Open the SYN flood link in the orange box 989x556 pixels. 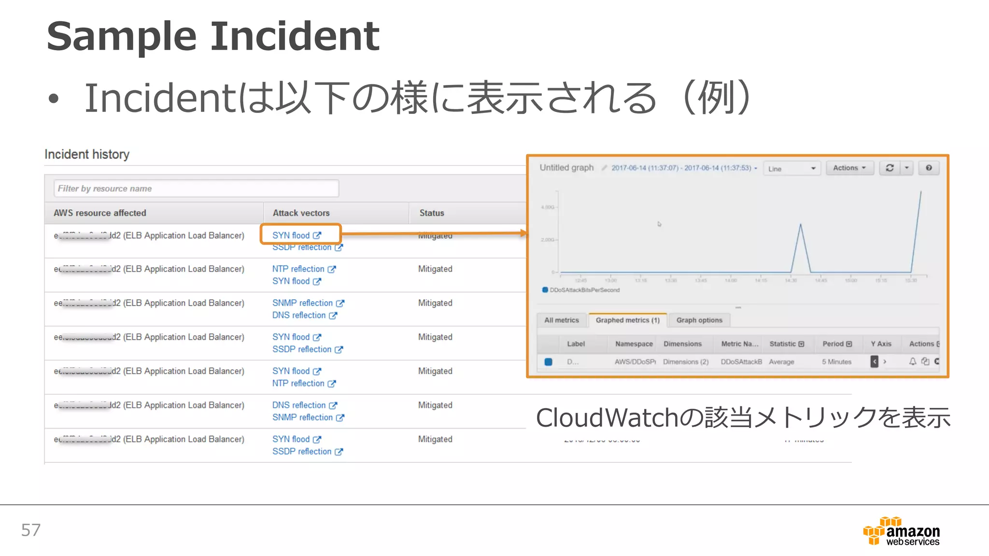click(x=291, y=235)
